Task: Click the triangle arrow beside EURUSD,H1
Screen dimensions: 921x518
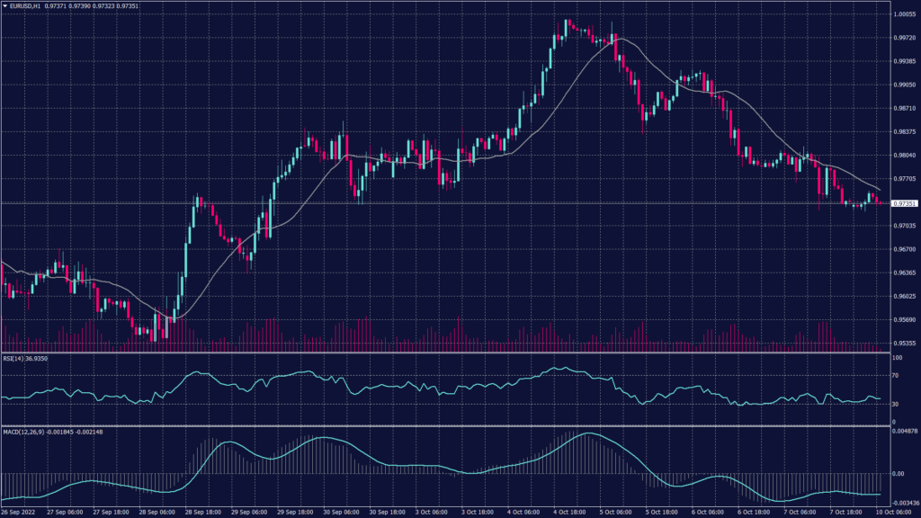Action: pos(4,5)
